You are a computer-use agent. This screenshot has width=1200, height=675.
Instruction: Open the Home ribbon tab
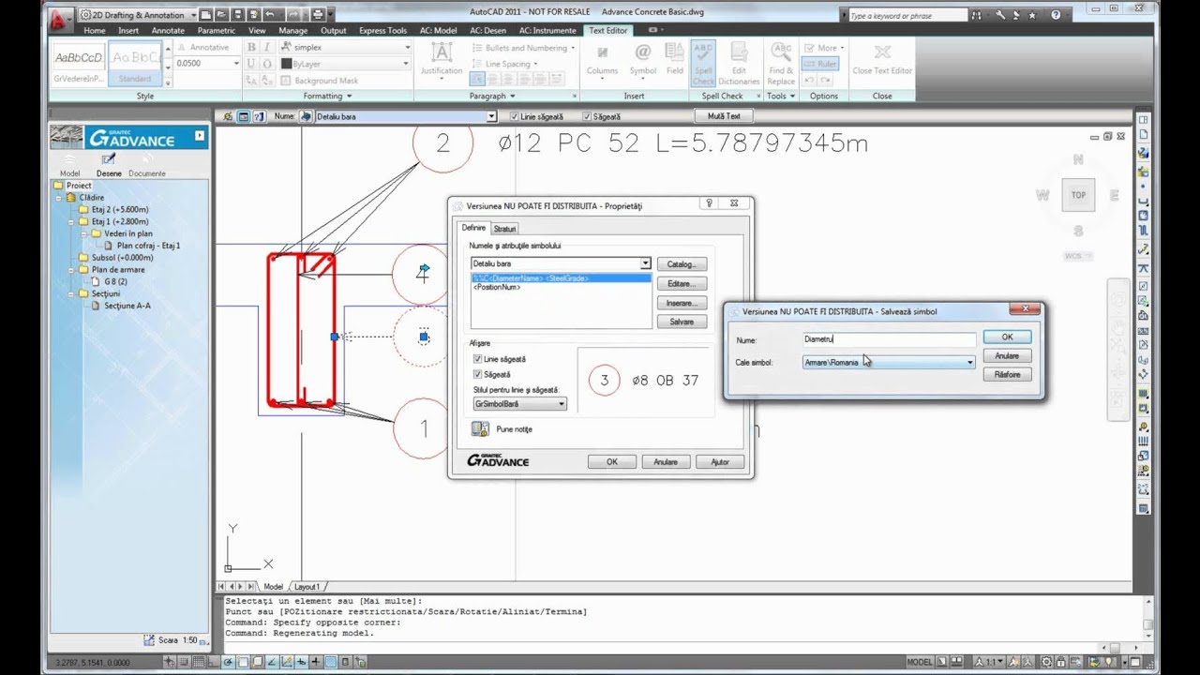pyautogui.click(x=95, y=30)
